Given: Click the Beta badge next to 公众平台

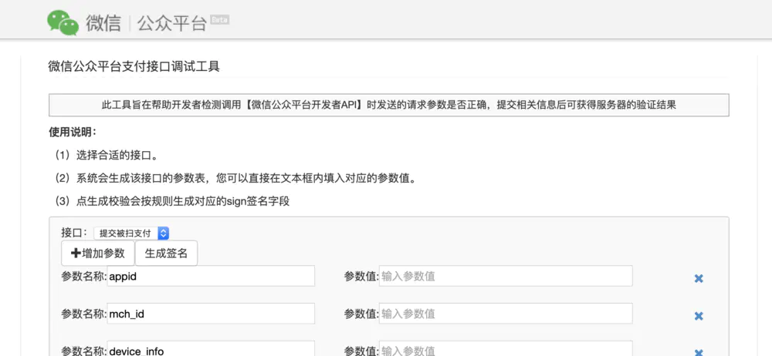Looking at the screenshot, I should [x=219, y=20].
